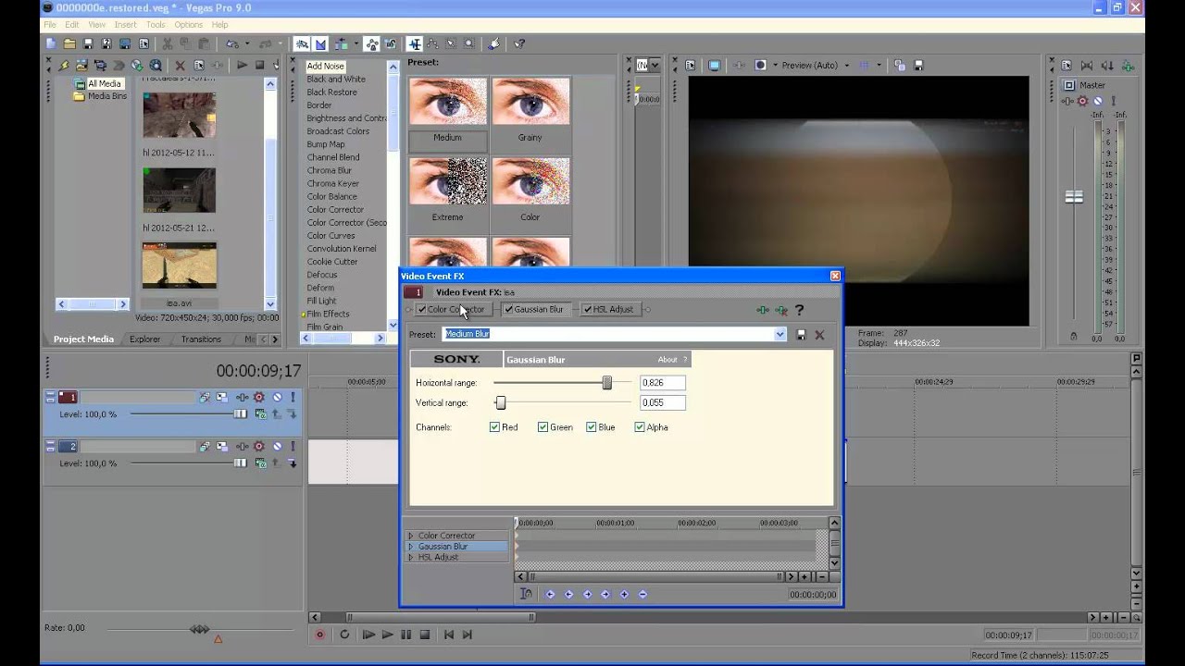Toggle the Enable Snapping toolbar icon
Screen dimensions: 1185x666
click(x=302, y=43)
